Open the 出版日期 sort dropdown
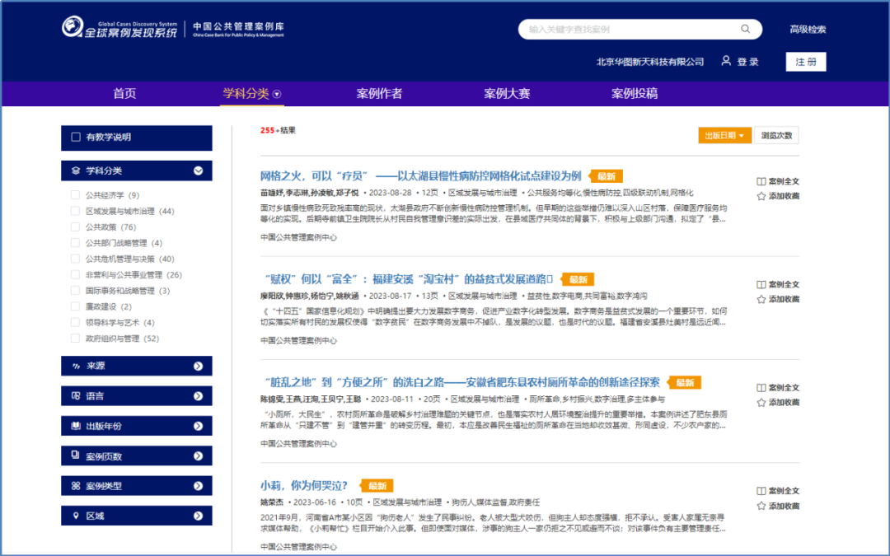This screenshot has height=556, width=890. coord(724,136)
